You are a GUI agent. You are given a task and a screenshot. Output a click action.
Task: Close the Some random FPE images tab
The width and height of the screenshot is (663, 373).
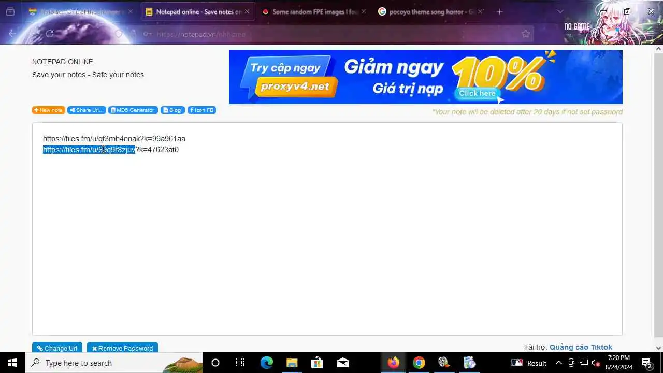pos(363,11)
